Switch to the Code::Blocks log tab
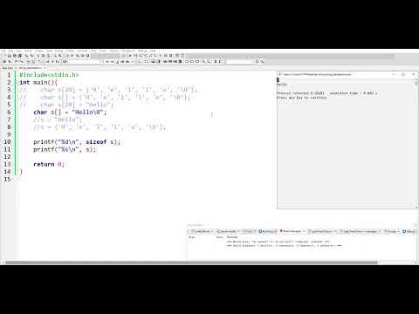419x314 pixels. (x=203, y=231)
